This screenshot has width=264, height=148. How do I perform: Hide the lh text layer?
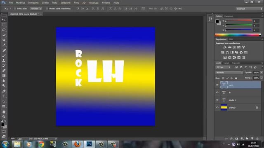[217, 92]
